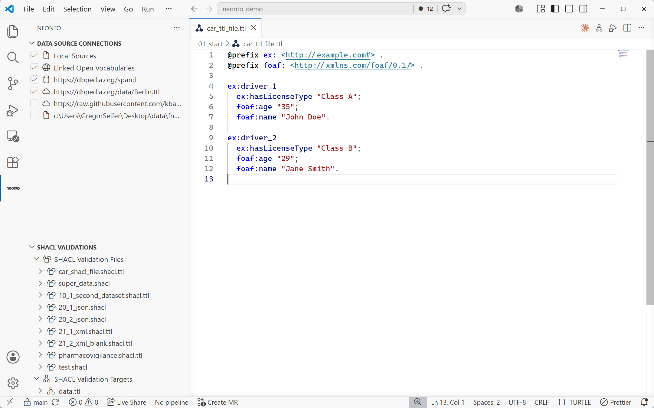Expand super_data.shacl node
Image resolution: width=654 pixels, height=408 pixels.
(40, 283)
